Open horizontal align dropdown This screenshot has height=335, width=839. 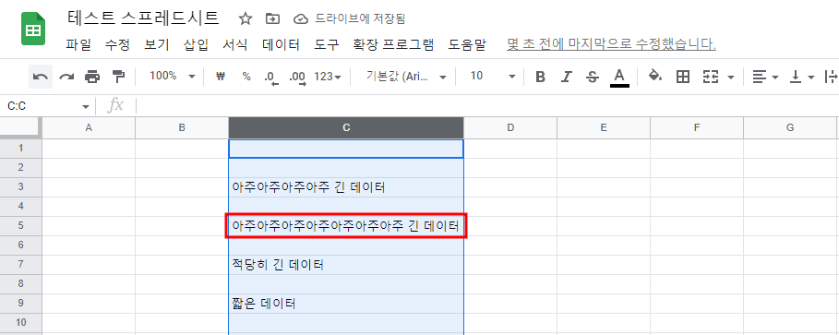click(x=765, y=77)
